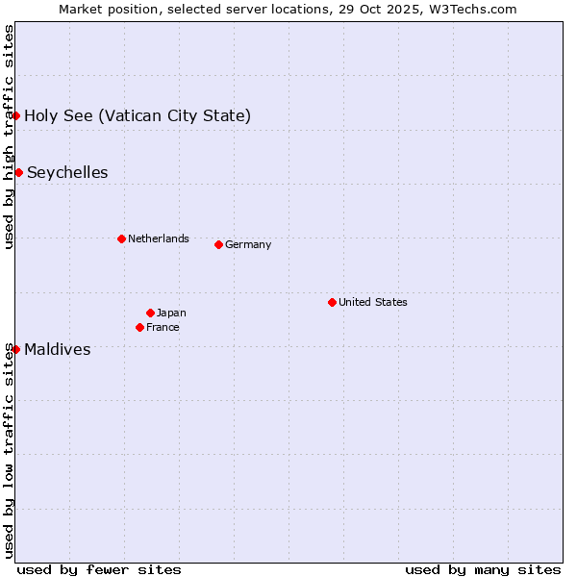This screenshot has height=577, width=577.
Task: Select the 'United States' label text
Action: tap(373, 302)
